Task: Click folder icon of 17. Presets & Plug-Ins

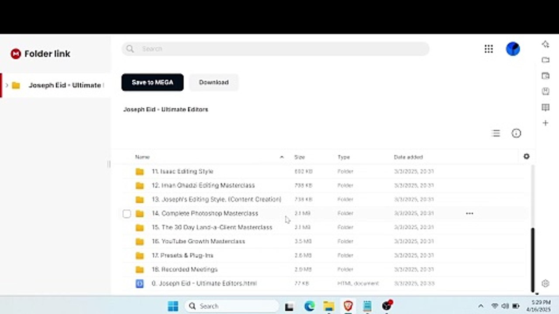Action: pos(139,255)
